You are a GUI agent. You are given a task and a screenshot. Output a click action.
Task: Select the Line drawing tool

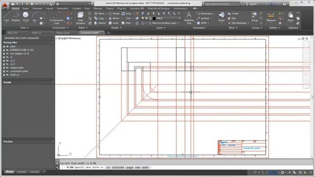pyautogui.click(x=6, y=17)
